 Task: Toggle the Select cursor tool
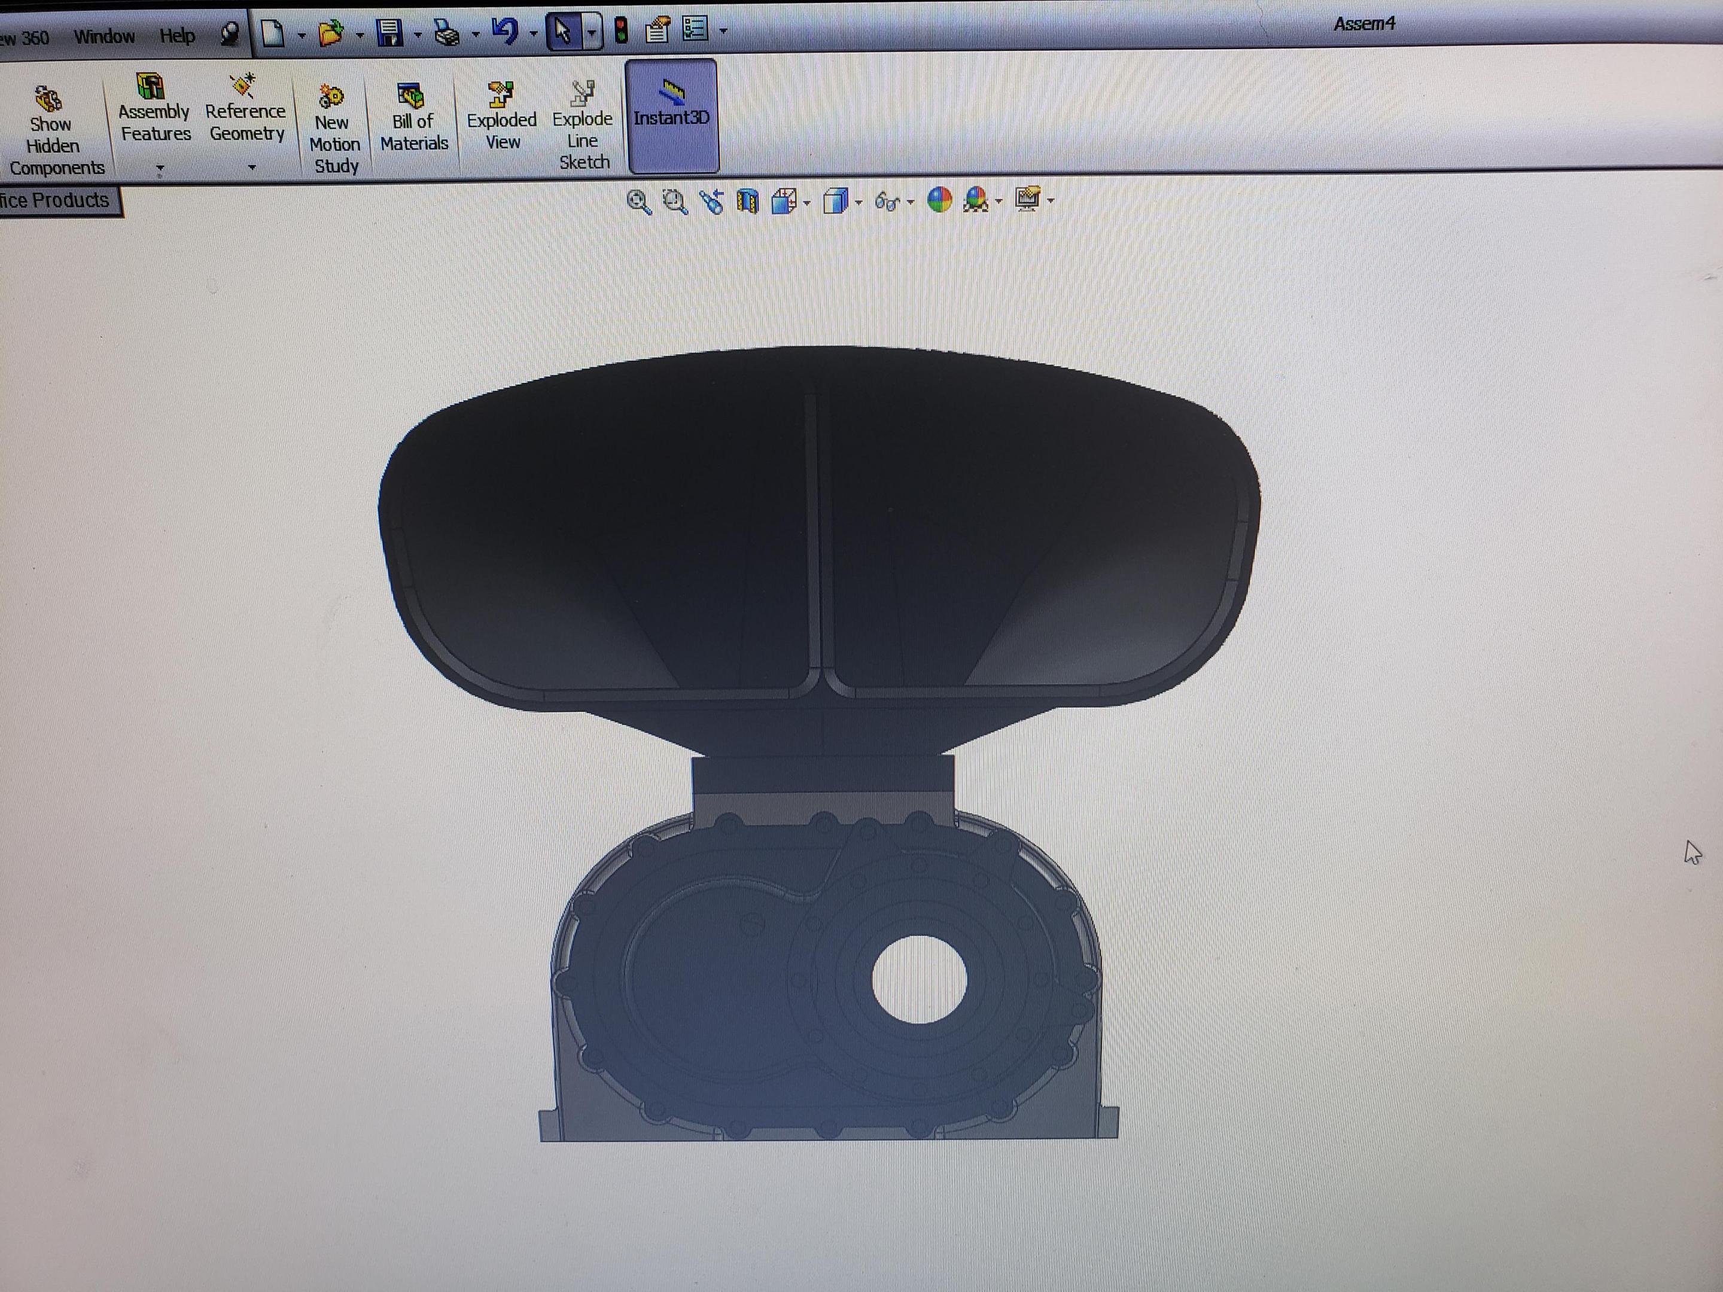563,32
